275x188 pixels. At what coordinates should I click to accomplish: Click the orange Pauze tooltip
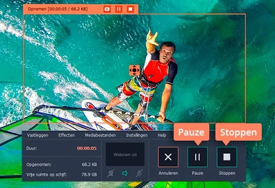tap(191, 132)
